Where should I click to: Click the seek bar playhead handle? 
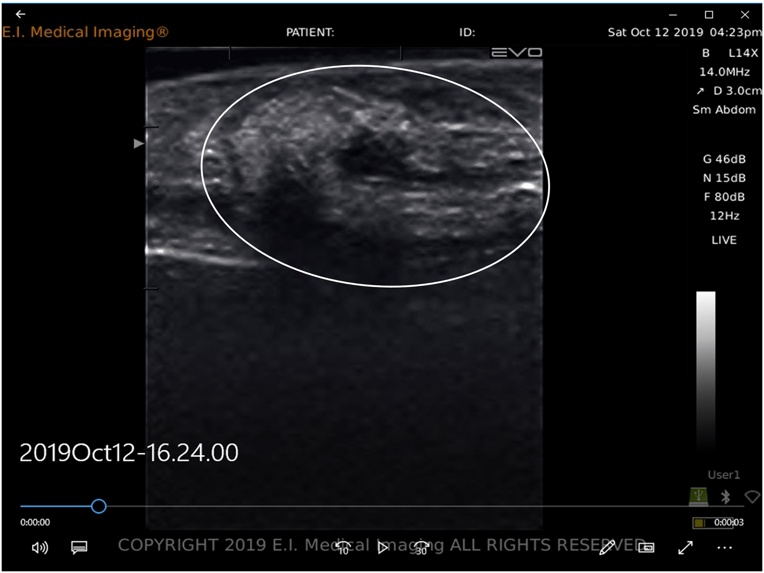99,506
